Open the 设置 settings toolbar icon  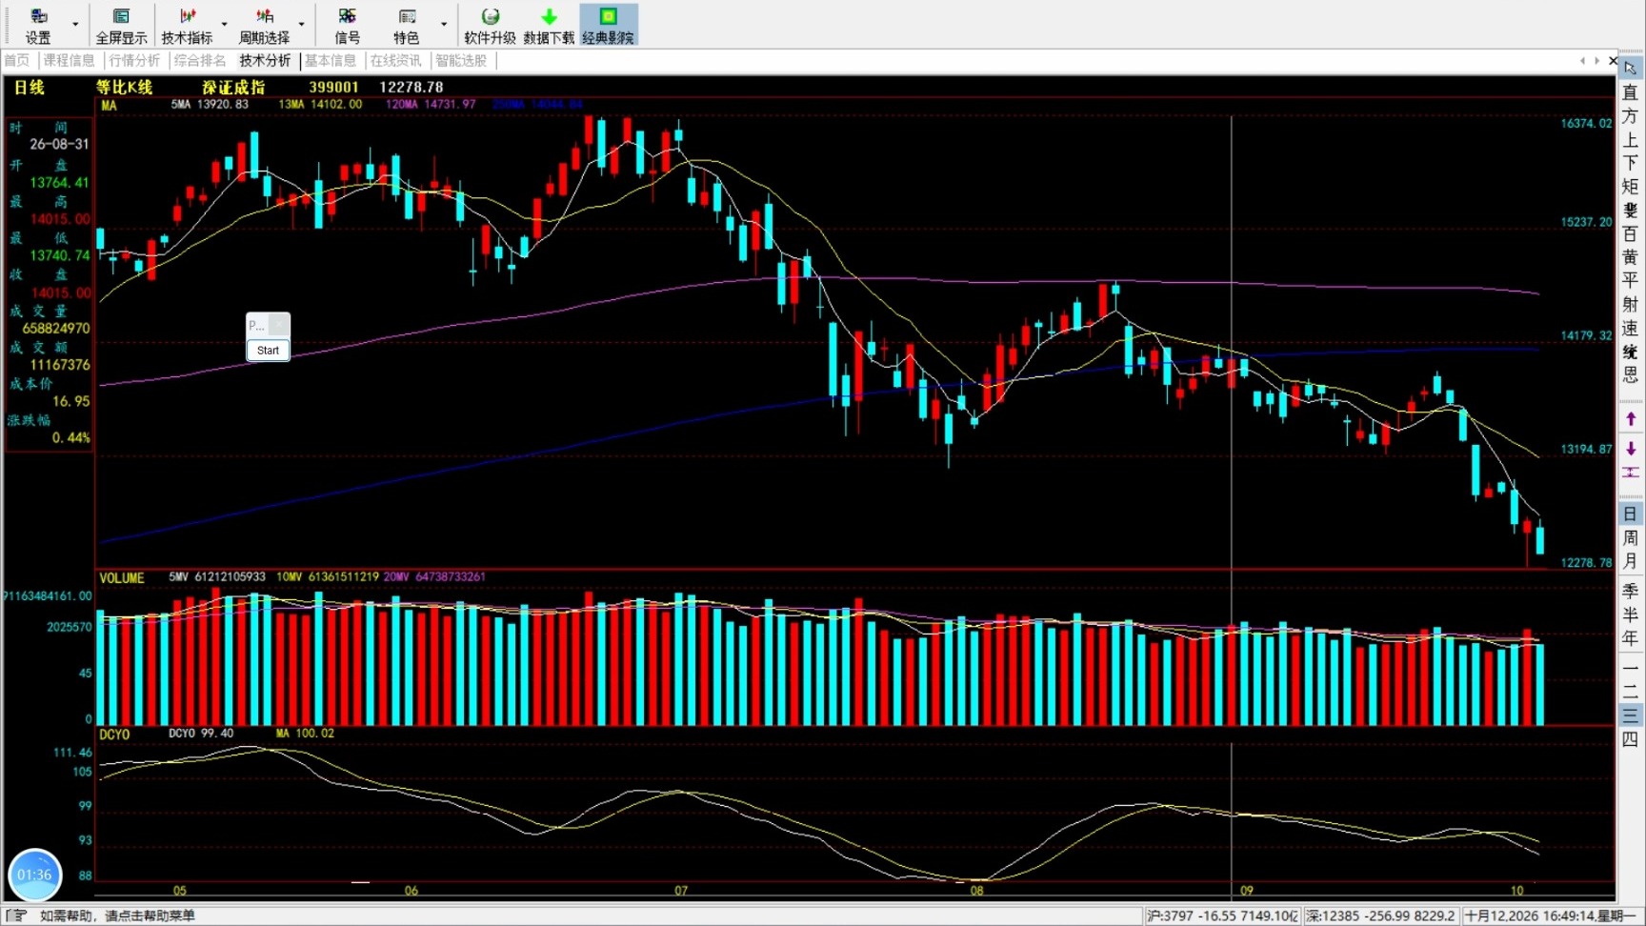[x=38, y=25]
